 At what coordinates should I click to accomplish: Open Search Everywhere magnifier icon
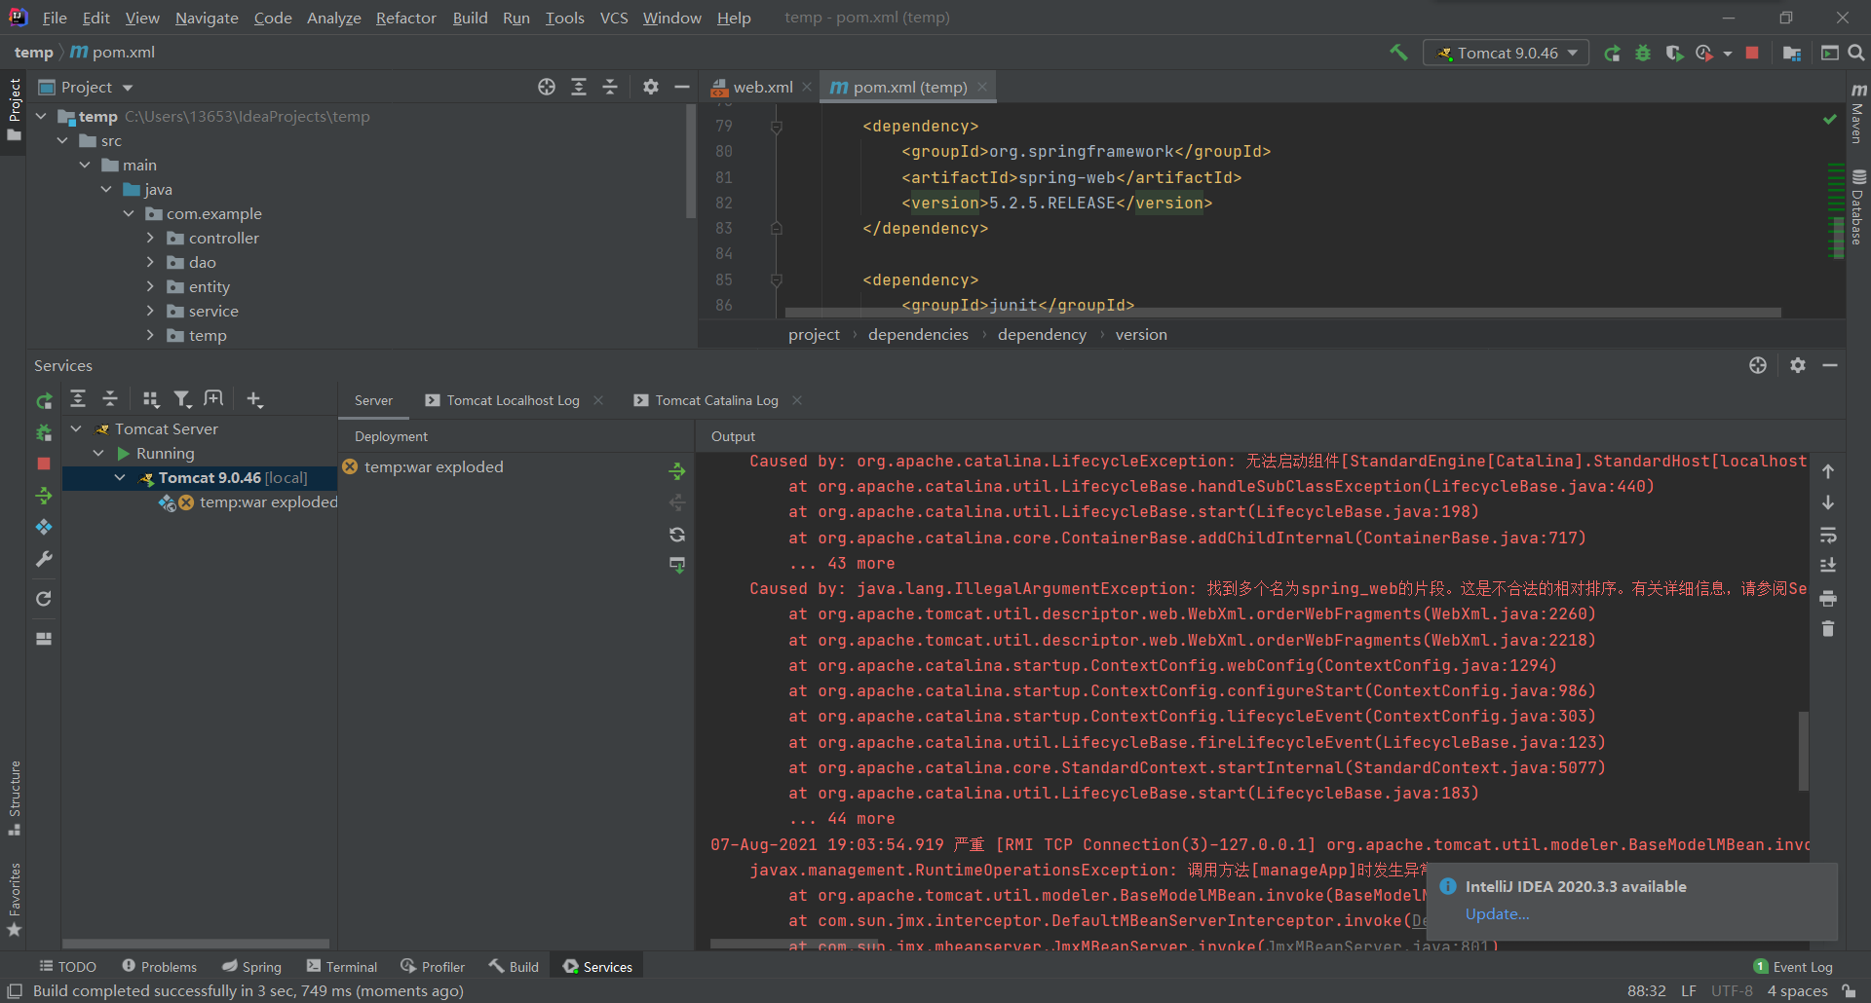click(x=1856, y=54)
